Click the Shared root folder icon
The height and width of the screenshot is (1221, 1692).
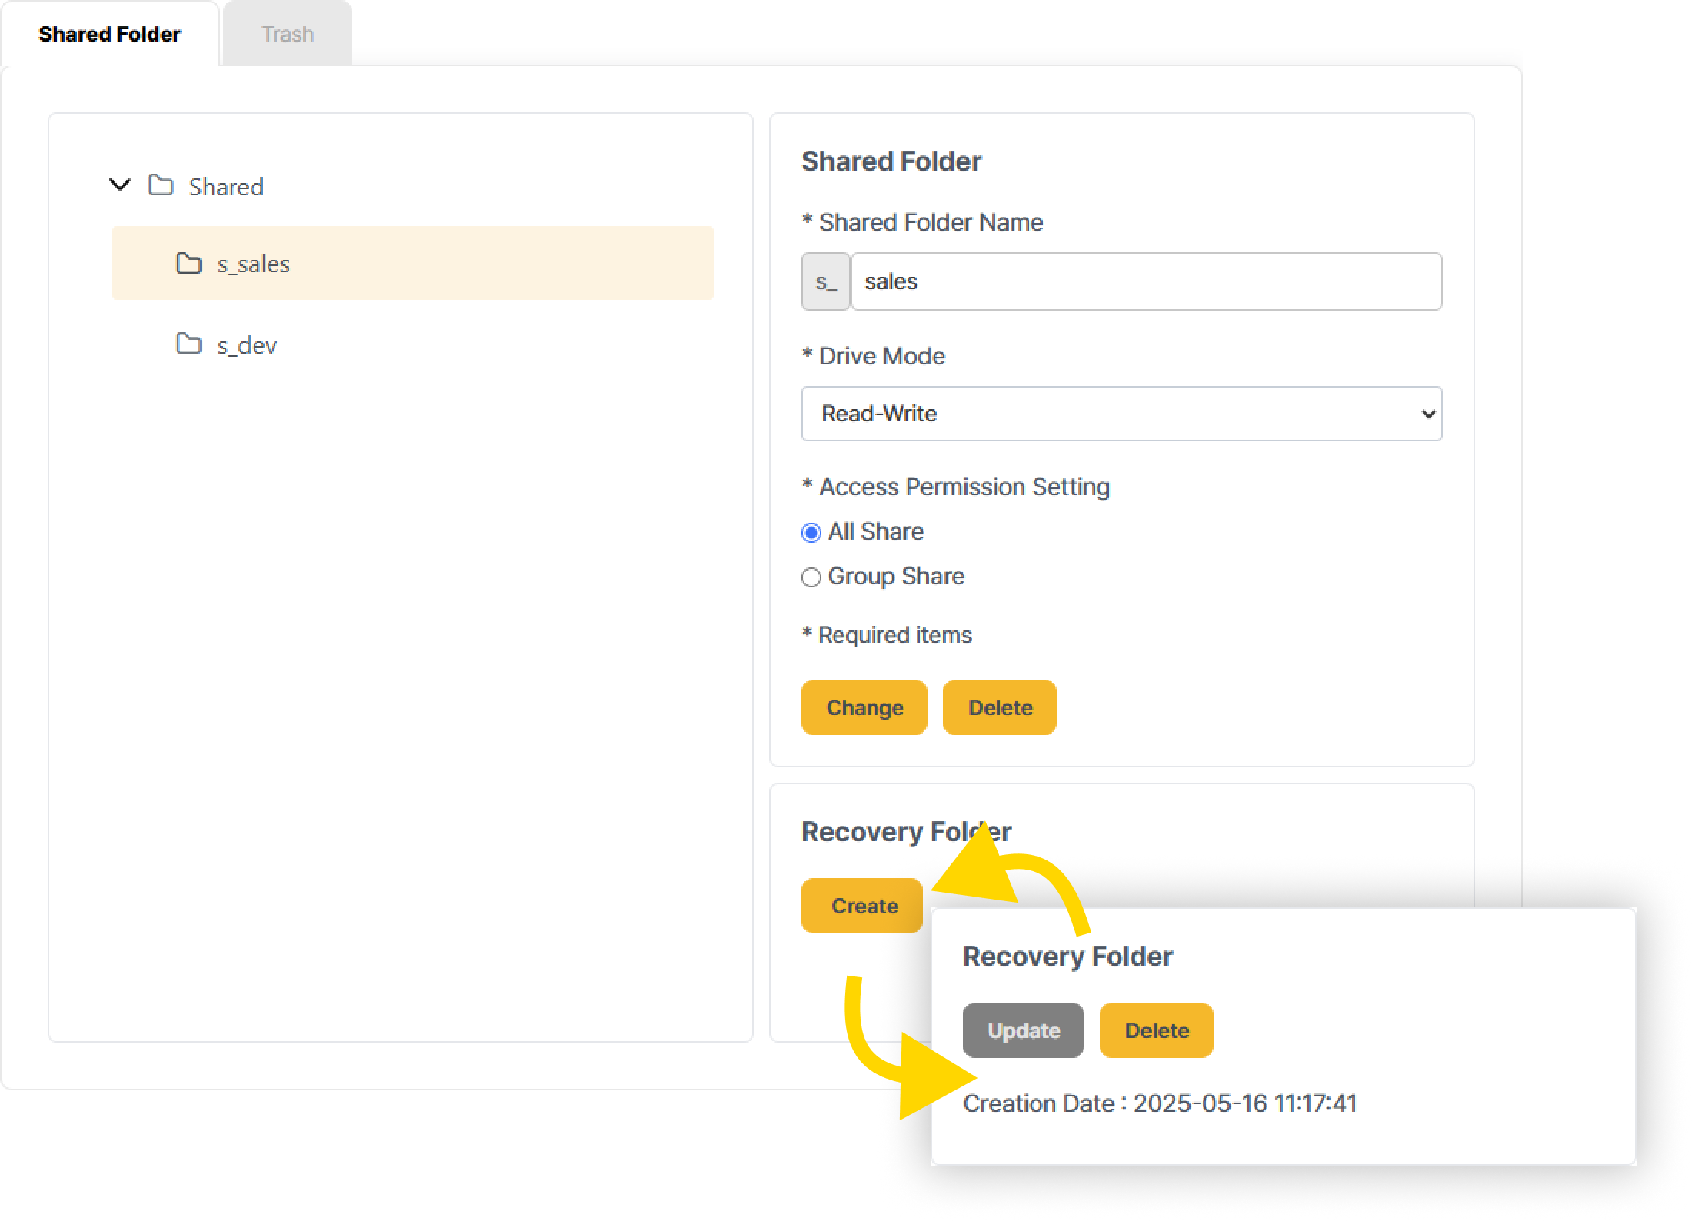(x=161, y=185)
